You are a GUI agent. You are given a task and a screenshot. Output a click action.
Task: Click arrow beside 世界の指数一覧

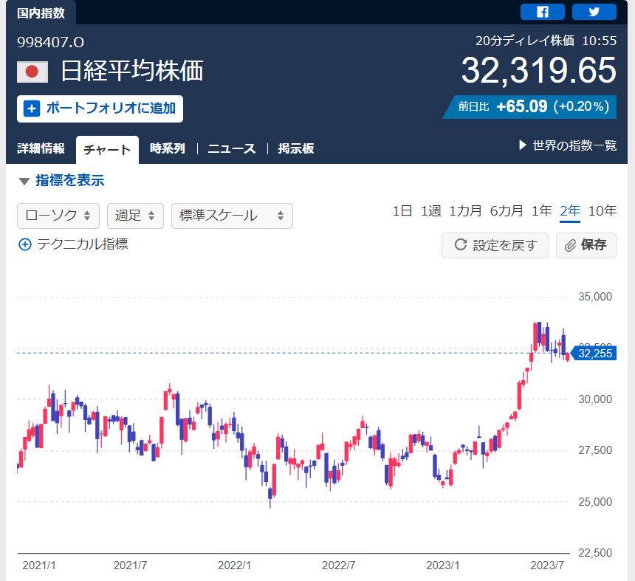(523, 145)
